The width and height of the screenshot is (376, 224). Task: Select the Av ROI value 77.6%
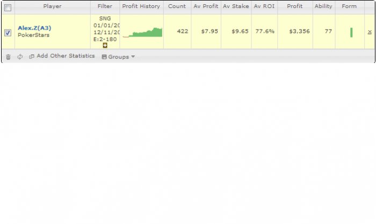(265, 31)
